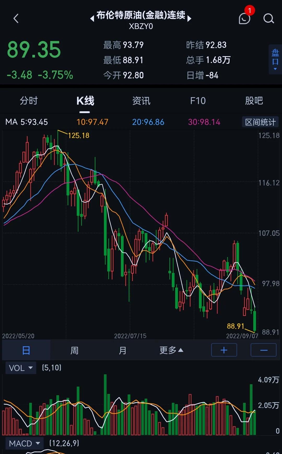This screenshot has width=282, height=454.
Task: Open the VOL indicator dropdown
Action: [21, 368]
